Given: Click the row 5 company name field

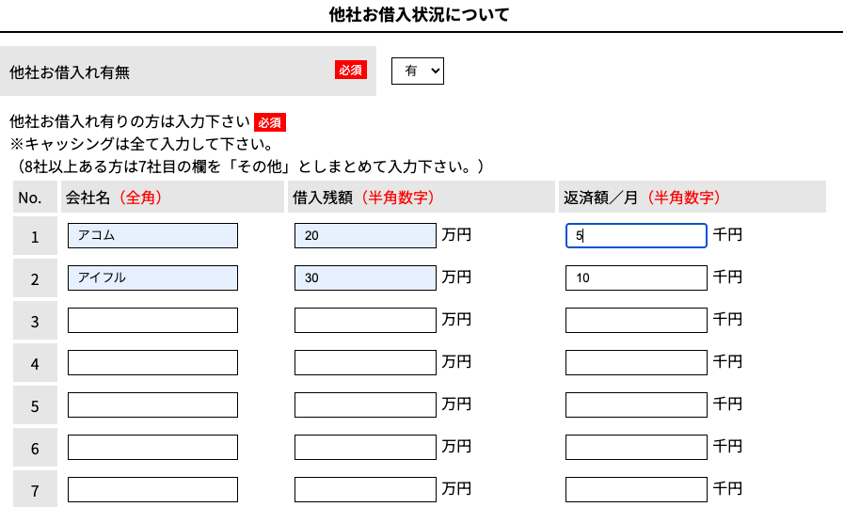Looking at the screenshot, I should tap(152, 404).
